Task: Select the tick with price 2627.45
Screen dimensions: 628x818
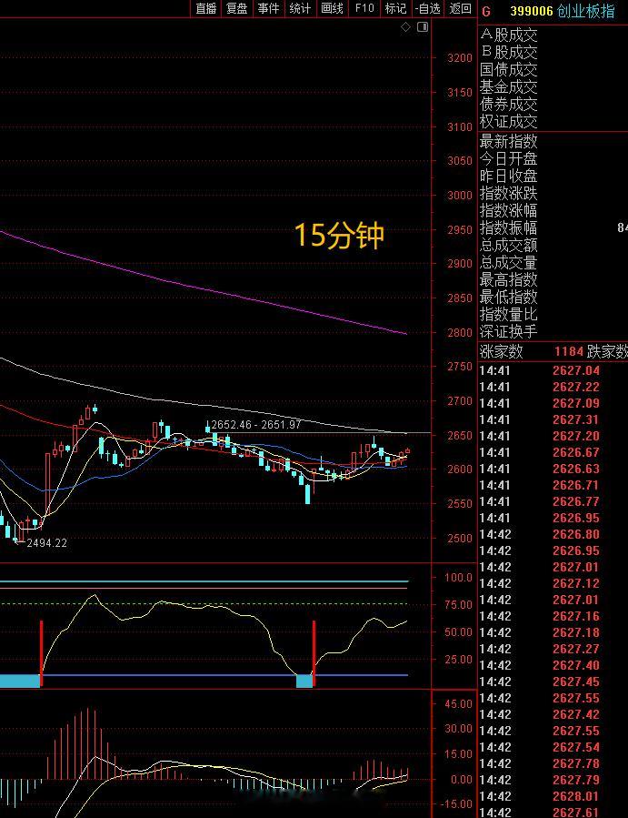Action: click(x=553, y=682)
